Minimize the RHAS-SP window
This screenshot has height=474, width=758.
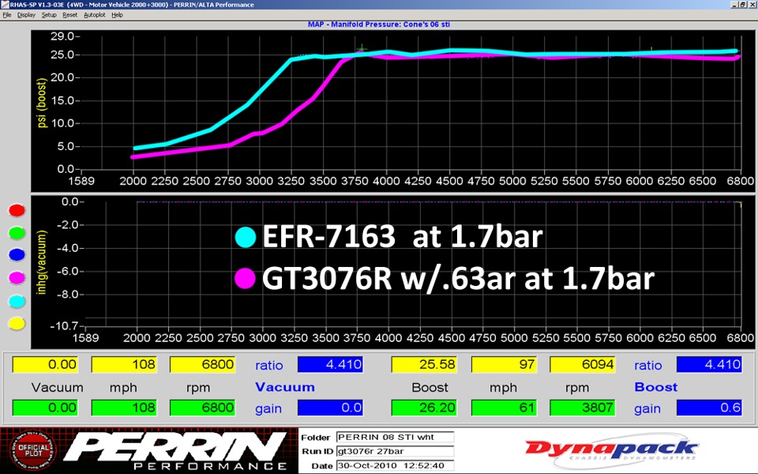[735, 5]
